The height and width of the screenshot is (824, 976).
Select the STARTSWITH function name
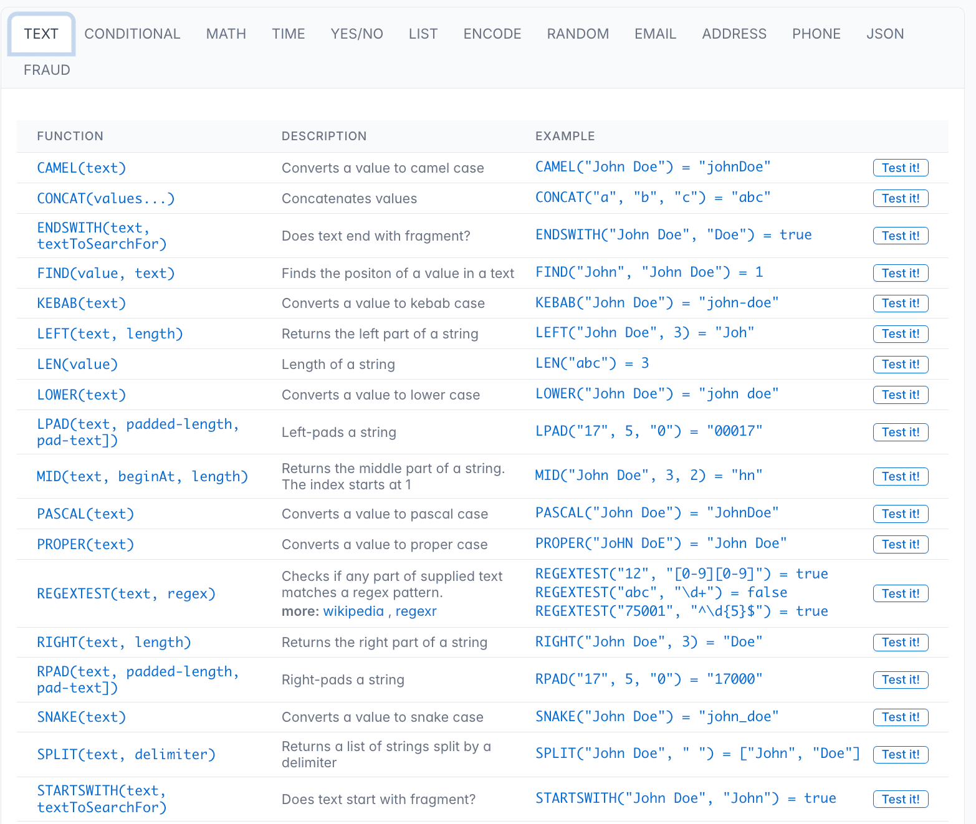pos(102,799)
